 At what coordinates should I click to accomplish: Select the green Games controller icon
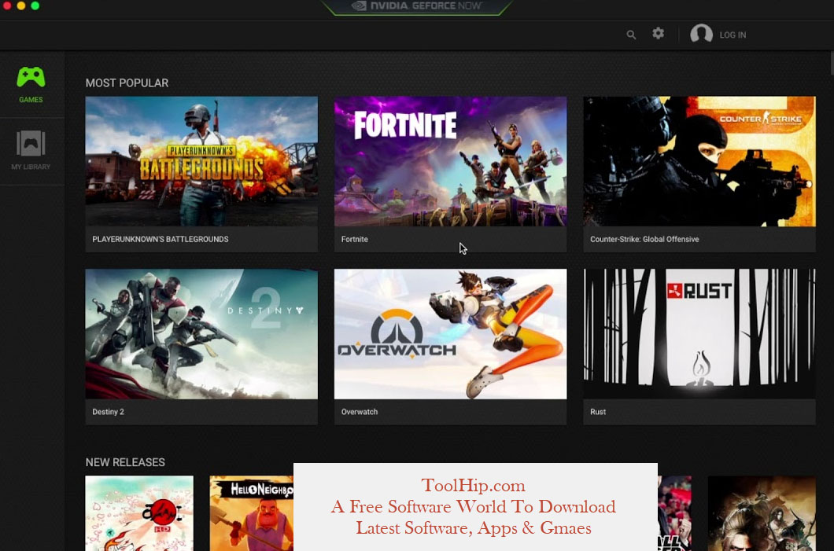(x=31, y=78)
